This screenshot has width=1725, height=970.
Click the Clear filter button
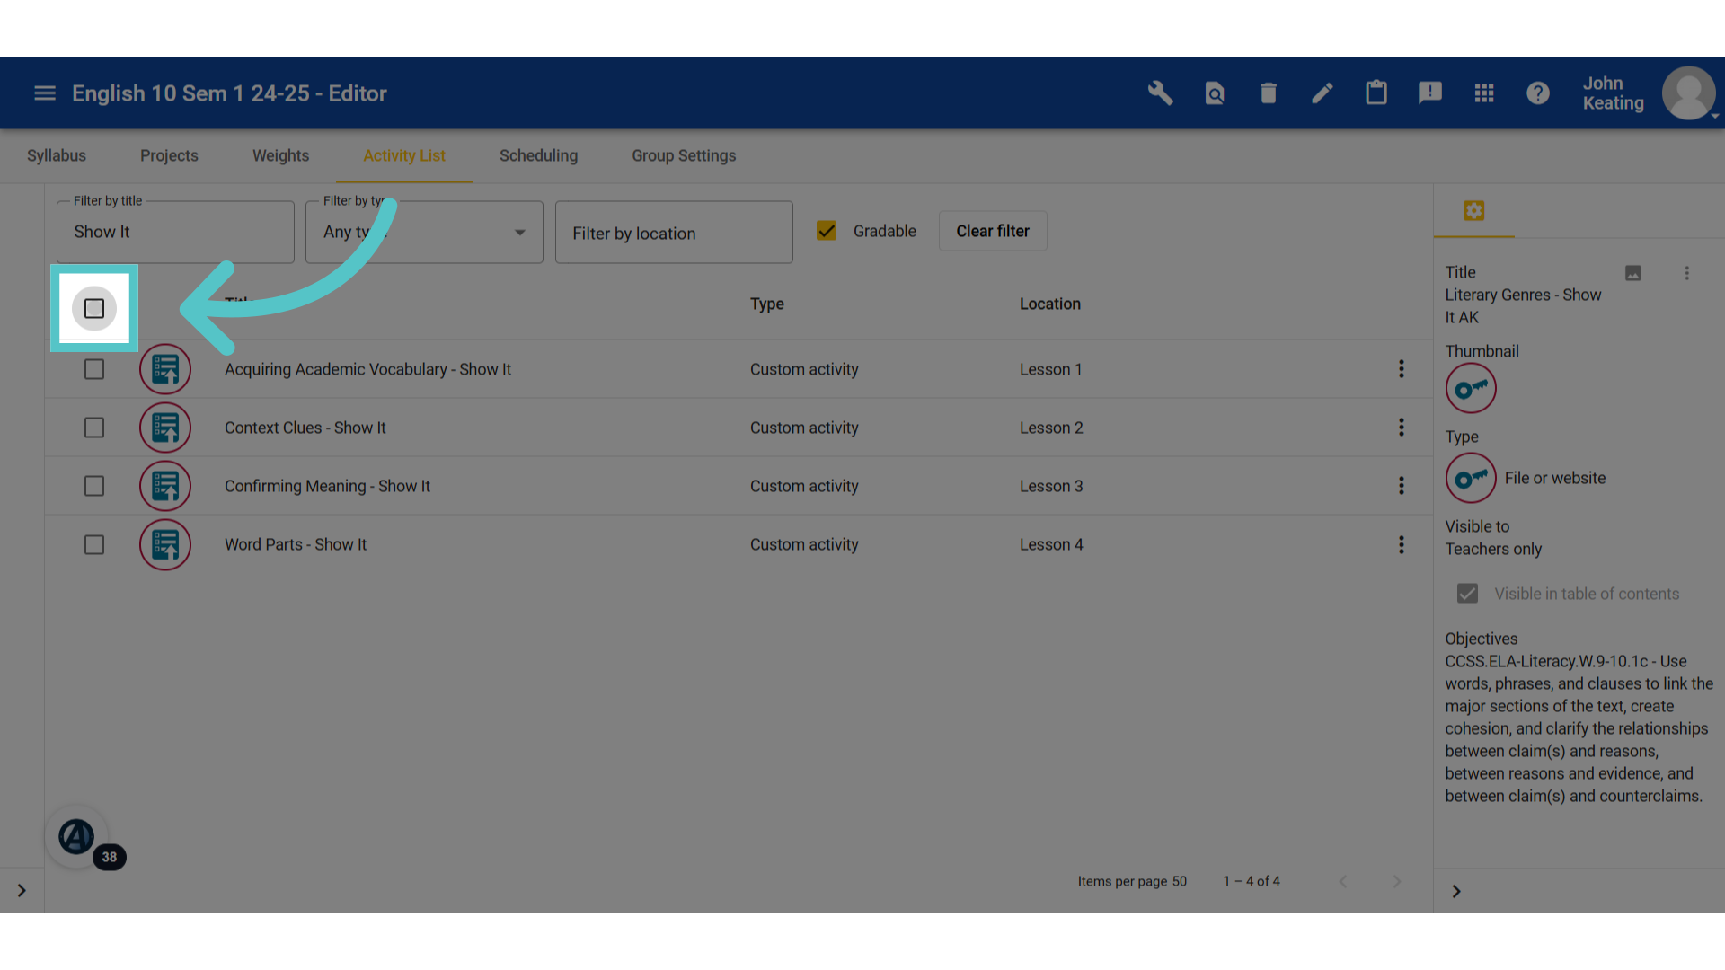pyautogui.click(x=993, y=231)
